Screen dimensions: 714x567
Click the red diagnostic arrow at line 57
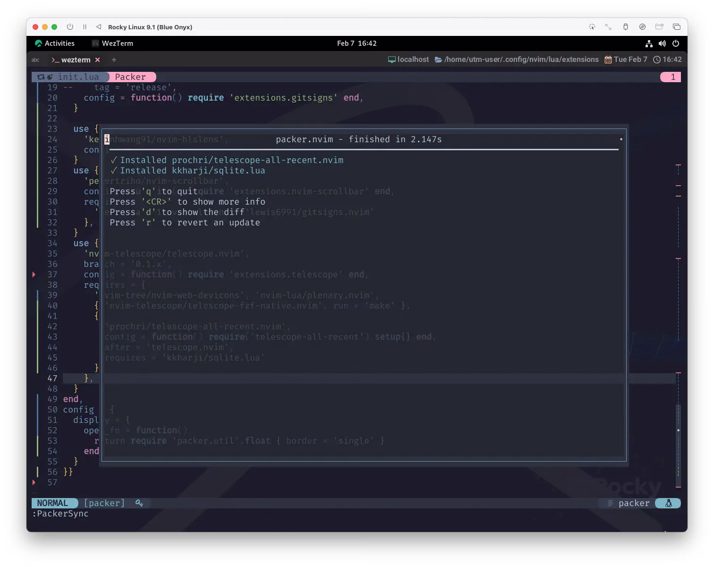tap(34, 482)
